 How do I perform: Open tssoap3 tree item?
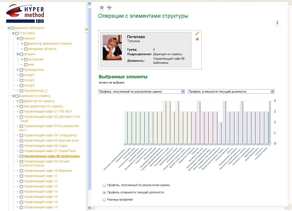29,85
